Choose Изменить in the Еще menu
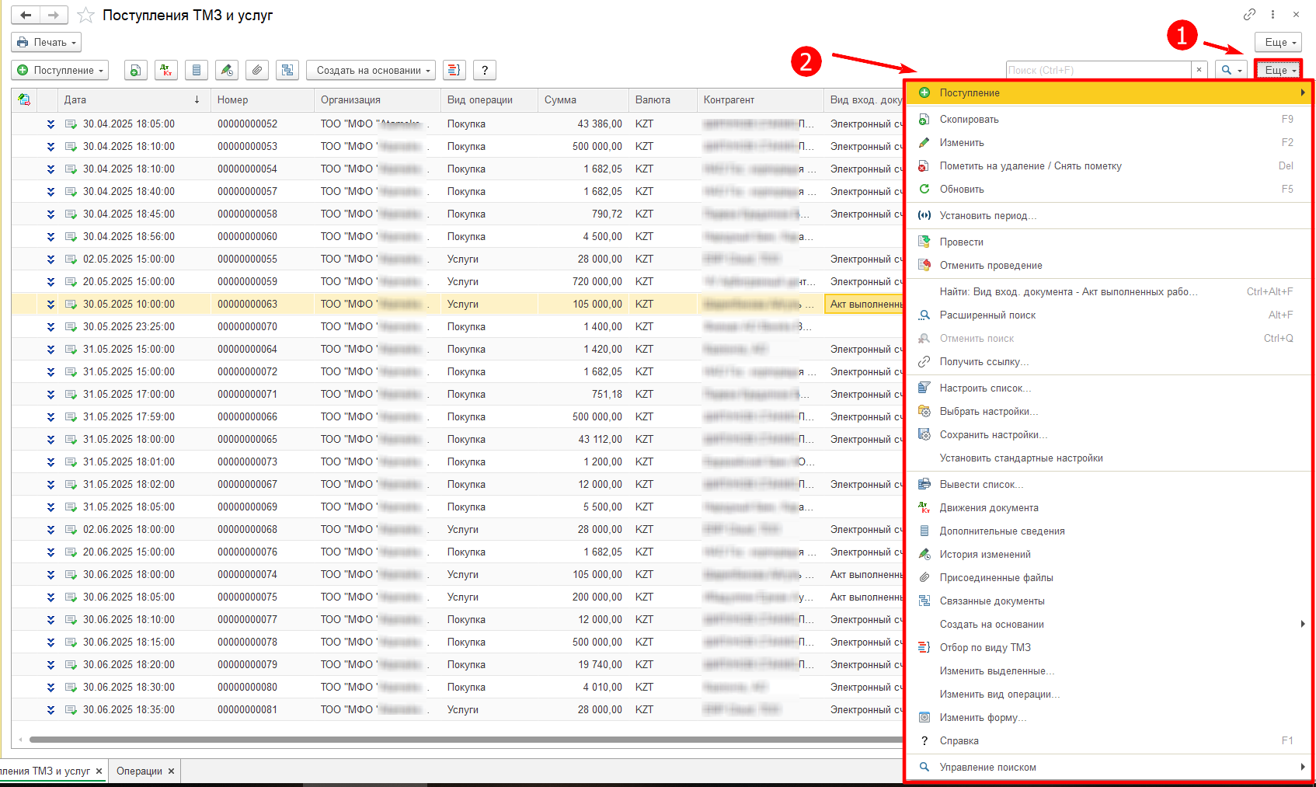The image size is (1316, 787). 1109,142
